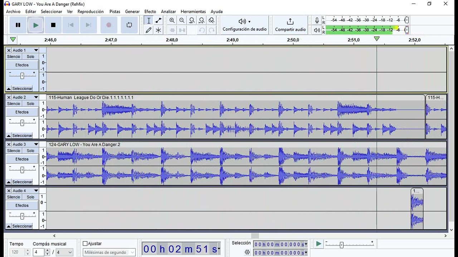Image resolution: width=458 pixels, height=257 pixels.
Task: Zoom in on the timeline
Action: click(x=172, y=21)
